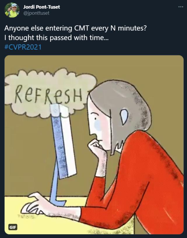Open the #CVPR2021 hashtag
The height and width of the screenshot is (238, 187).
coord(23,47)
